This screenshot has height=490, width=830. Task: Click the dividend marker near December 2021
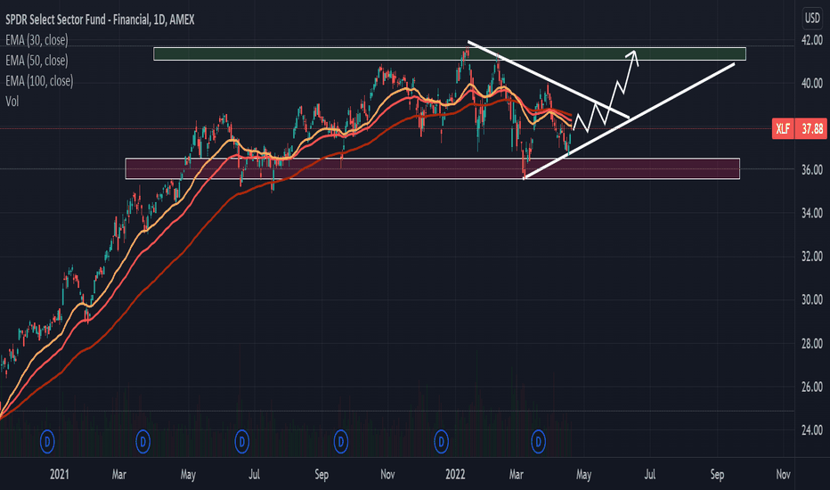441,441
